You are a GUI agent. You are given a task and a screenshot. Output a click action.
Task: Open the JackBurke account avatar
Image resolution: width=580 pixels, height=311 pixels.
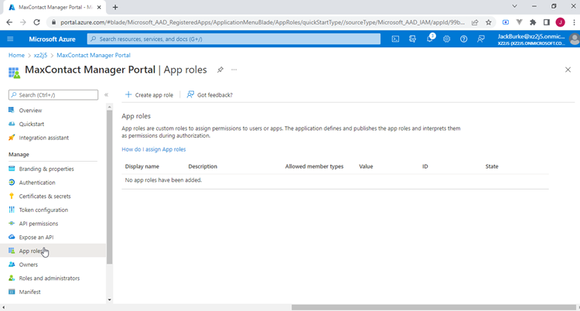pyautogui.click(x=575, y=39)
